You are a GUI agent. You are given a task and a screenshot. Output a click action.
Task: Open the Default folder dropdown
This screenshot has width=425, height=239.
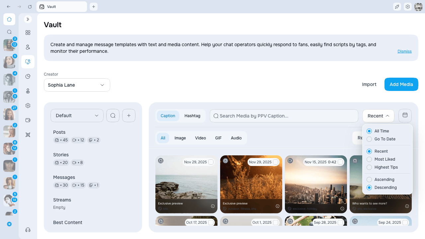point(77,116)
